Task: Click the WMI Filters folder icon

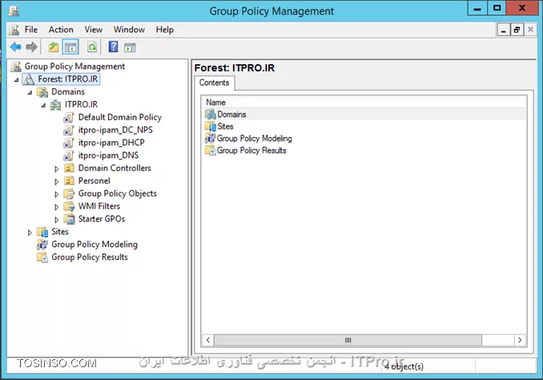Action: coord(69,207)
